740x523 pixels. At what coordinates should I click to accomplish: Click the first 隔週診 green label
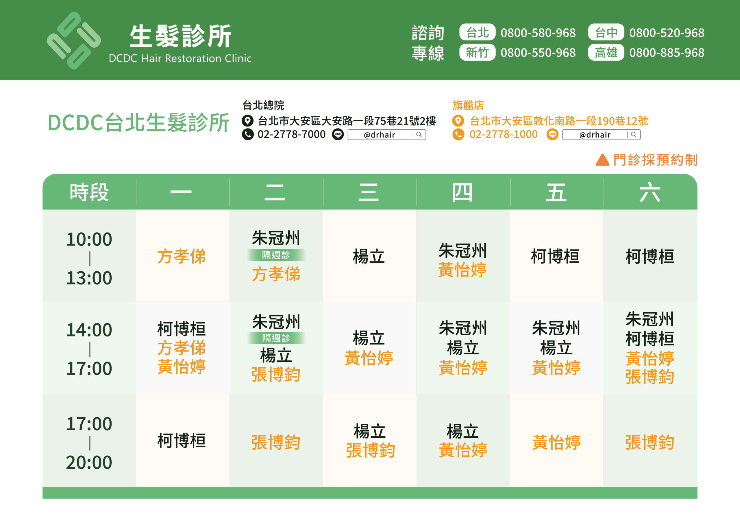point(276,255)
